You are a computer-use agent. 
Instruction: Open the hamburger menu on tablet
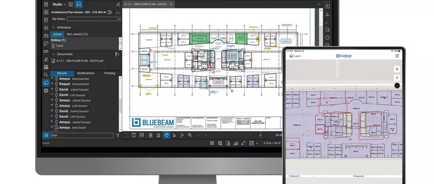(x=397, y=56)
